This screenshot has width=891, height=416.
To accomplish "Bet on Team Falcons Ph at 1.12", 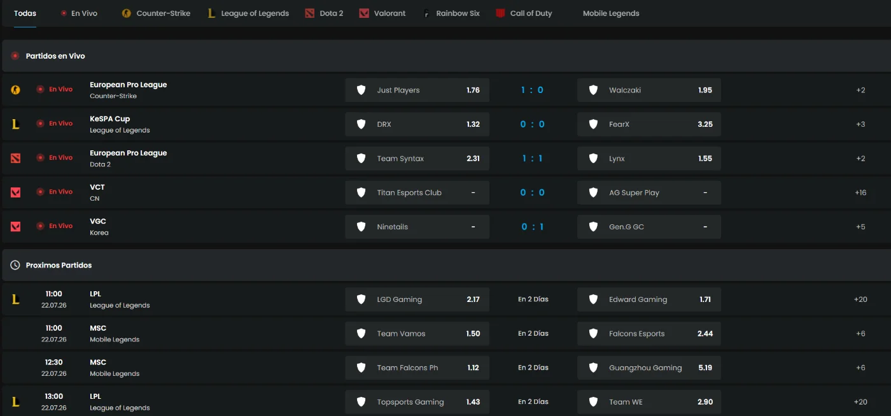I will pyautogui.click(x=417, y=368).
